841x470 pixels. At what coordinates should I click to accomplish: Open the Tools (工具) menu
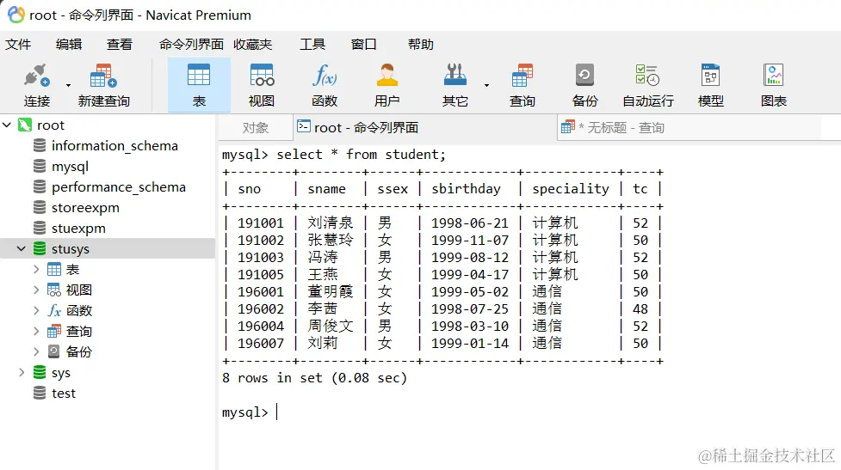point(312,45)
